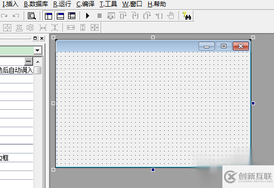Click the dotted form design surface
Viewport: 274px width, 188px height.
point(153,109)
